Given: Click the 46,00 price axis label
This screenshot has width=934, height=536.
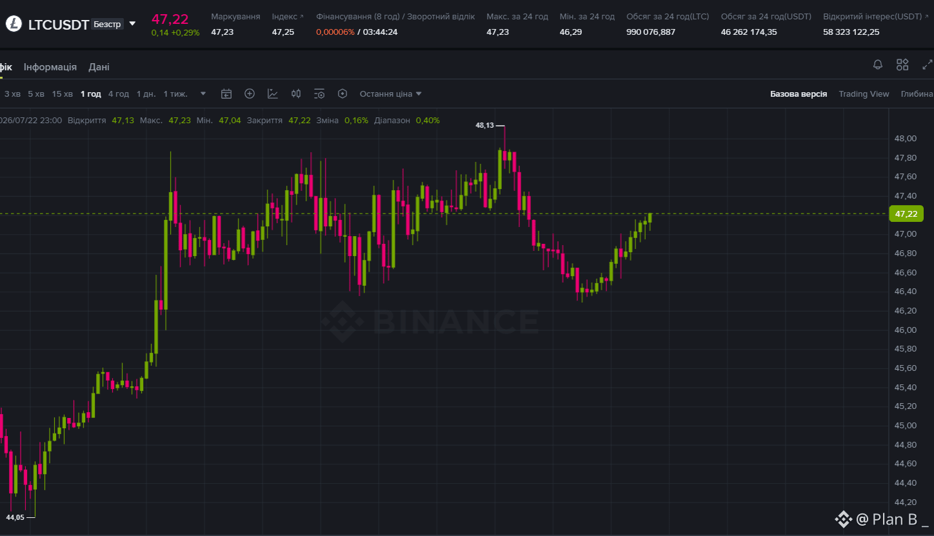Looking at the screenshot, I should [906, 330].
